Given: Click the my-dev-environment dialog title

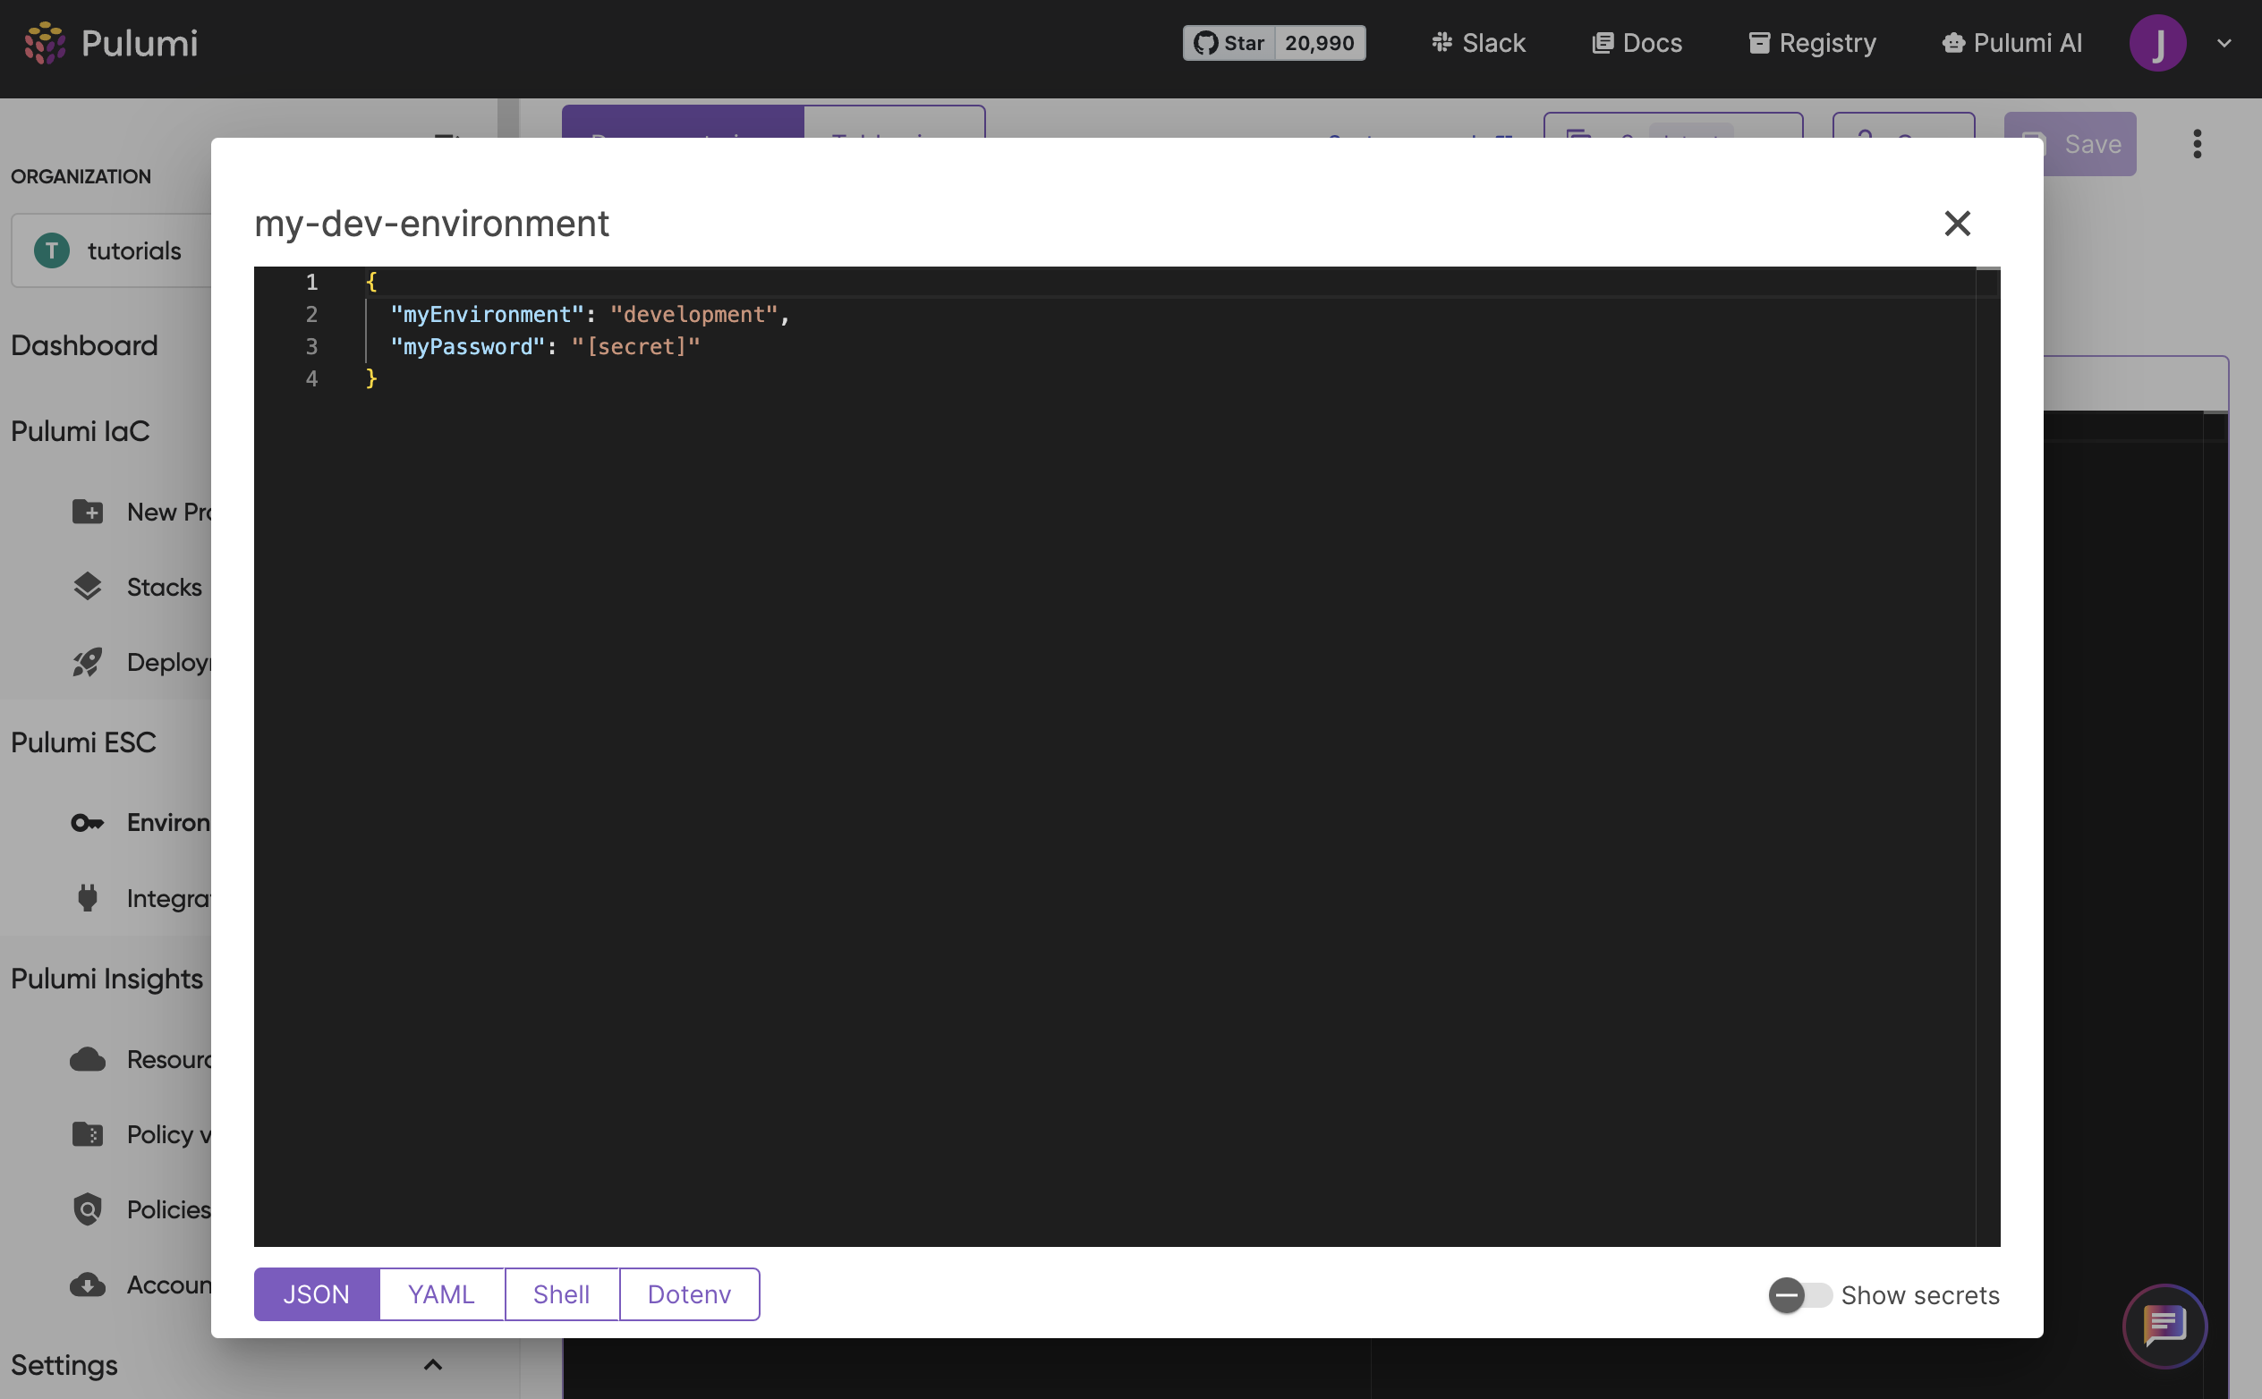Looking at the screenshot, I should pos(431,224).
